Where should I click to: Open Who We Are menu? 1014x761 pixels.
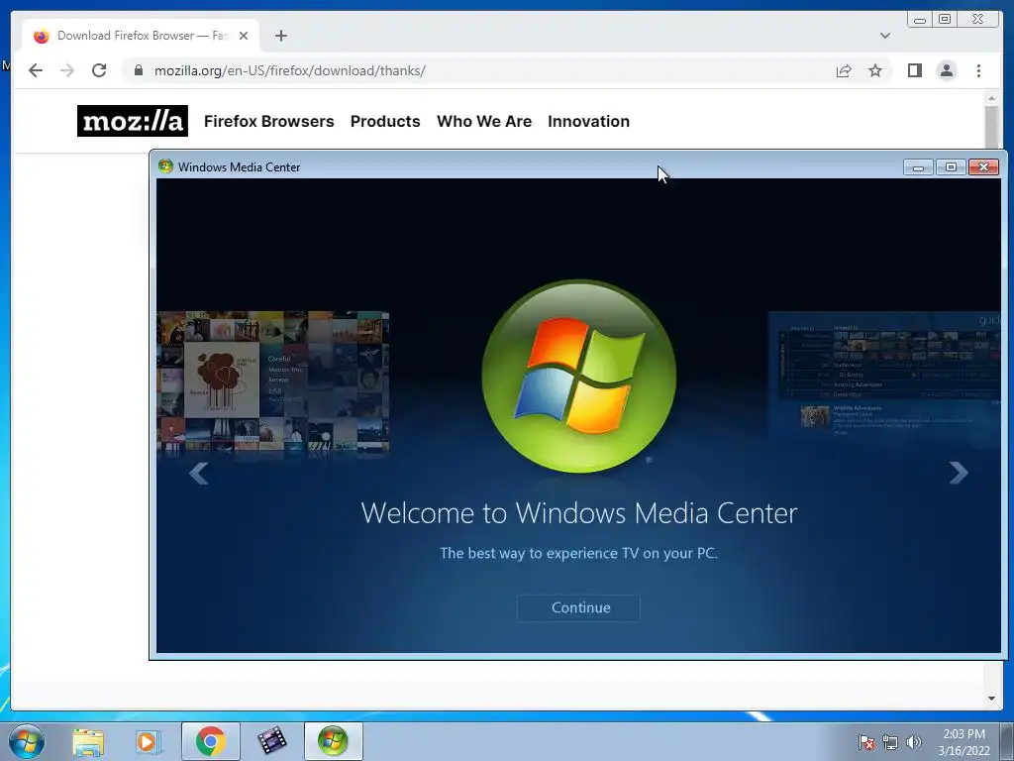(x=483, y=121)
